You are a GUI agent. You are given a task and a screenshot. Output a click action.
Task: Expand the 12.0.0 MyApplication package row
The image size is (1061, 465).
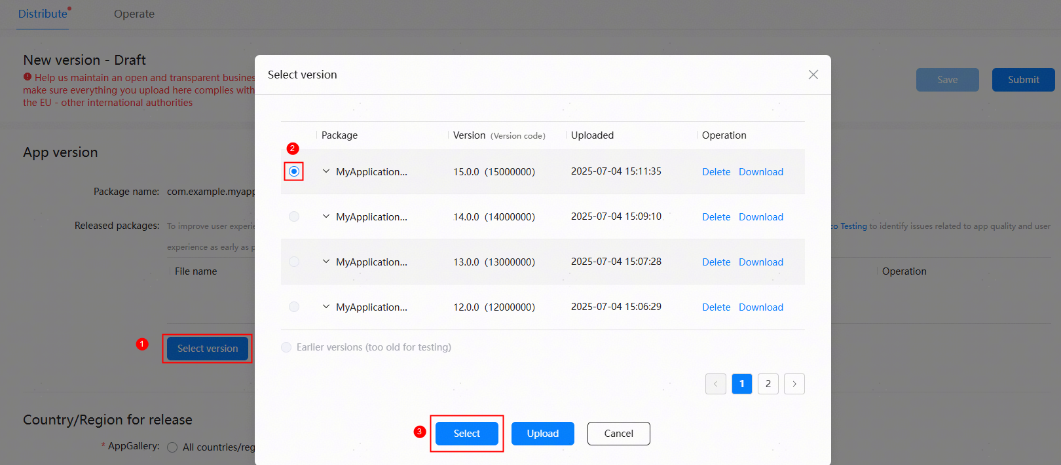tap(326, 307)
